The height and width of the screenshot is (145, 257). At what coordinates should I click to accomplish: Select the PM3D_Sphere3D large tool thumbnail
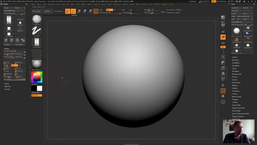click(x=237, y=31)
